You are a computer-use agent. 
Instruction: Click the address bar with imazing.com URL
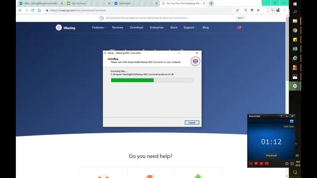click(x=140, y=10)
